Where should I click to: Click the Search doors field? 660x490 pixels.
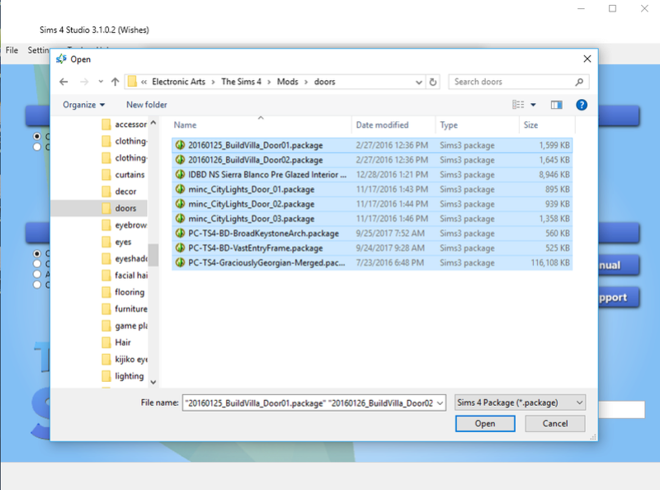(x=519, y=82)
